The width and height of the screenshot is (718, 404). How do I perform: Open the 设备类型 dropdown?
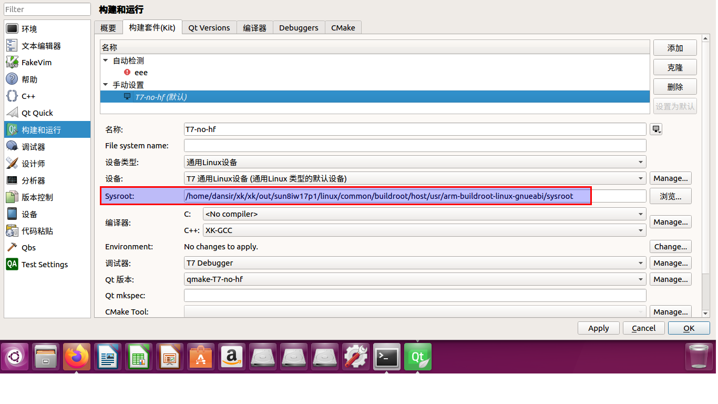[x=415, y=161]
